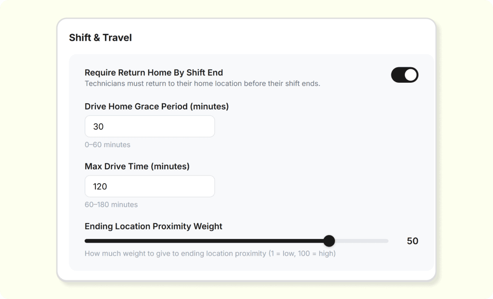This screenshot has height=299, width=493.
Task: Focus the Max Drive Time input field
Action: click(x=150, y=186)
